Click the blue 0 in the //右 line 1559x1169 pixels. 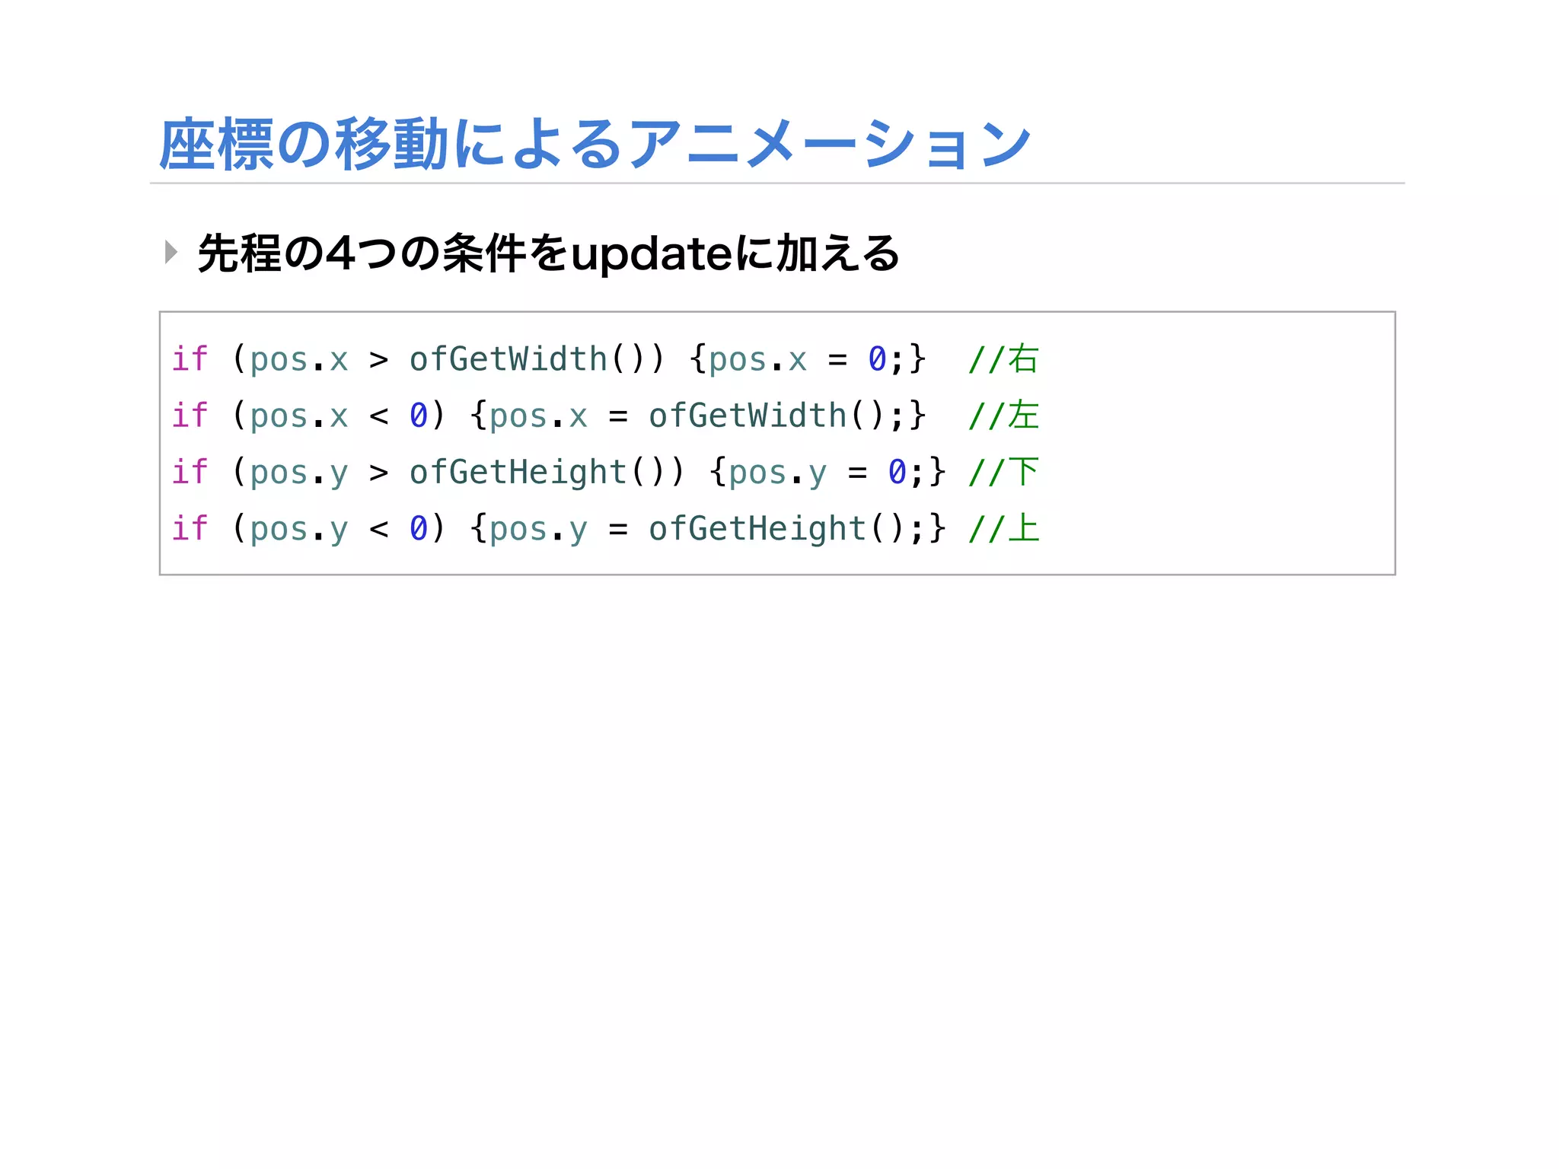[877, 359]
